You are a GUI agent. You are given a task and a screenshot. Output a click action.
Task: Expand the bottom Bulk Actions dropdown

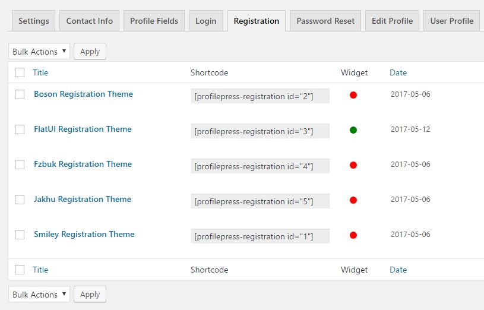point(39,294)
